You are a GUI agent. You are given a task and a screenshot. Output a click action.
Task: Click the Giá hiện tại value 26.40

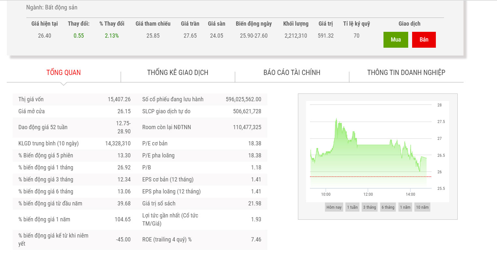(45, 36)
